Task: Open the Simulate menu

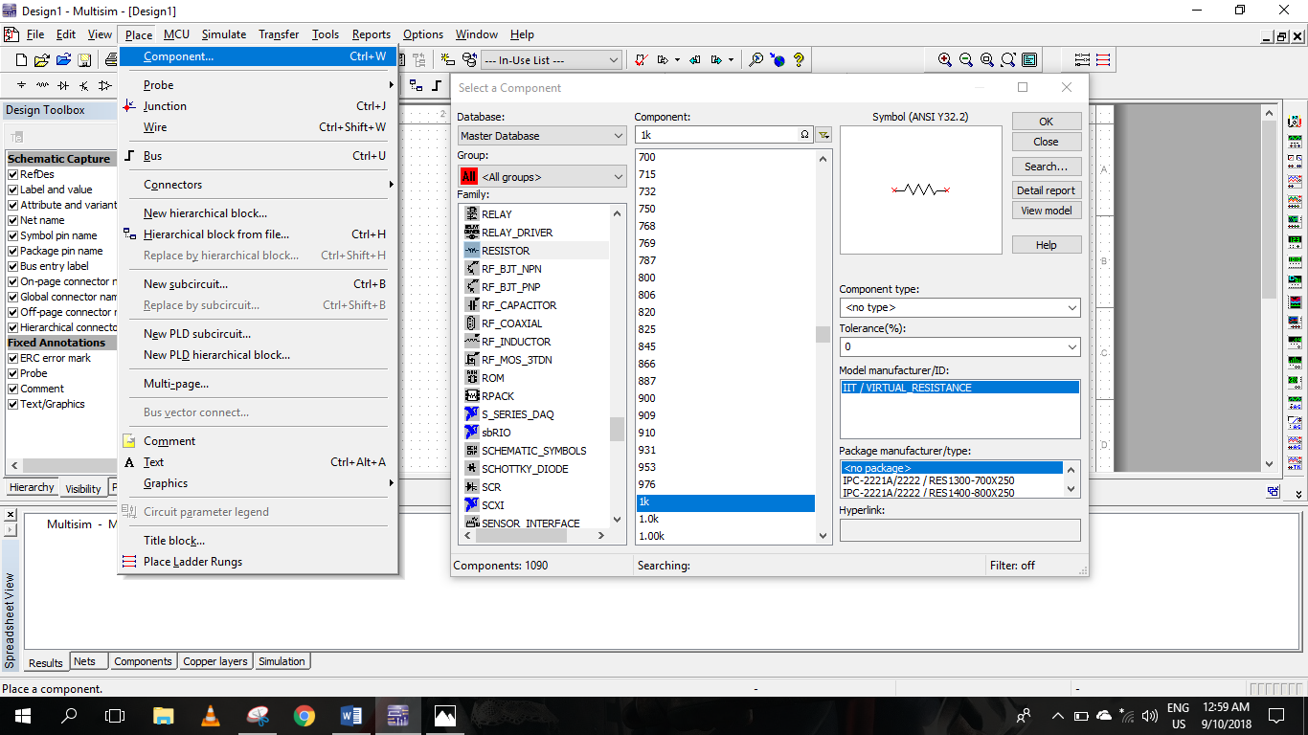Action: click(223, 34)
